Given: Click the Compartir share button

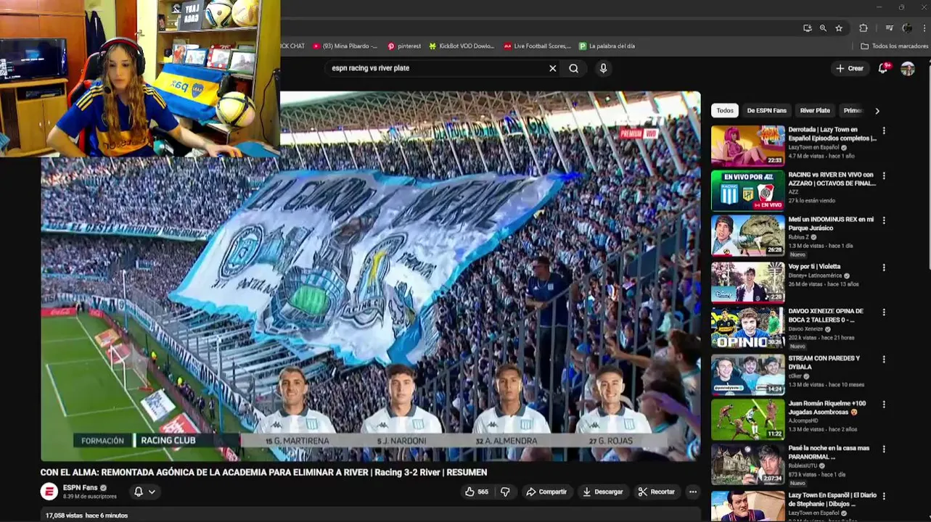Looking at the screenshot, I should (x=546, y=492).
